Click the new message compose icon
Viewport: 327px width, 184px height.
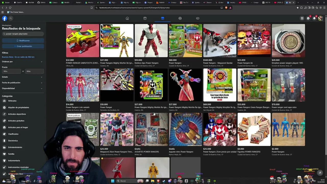(320, 173)
